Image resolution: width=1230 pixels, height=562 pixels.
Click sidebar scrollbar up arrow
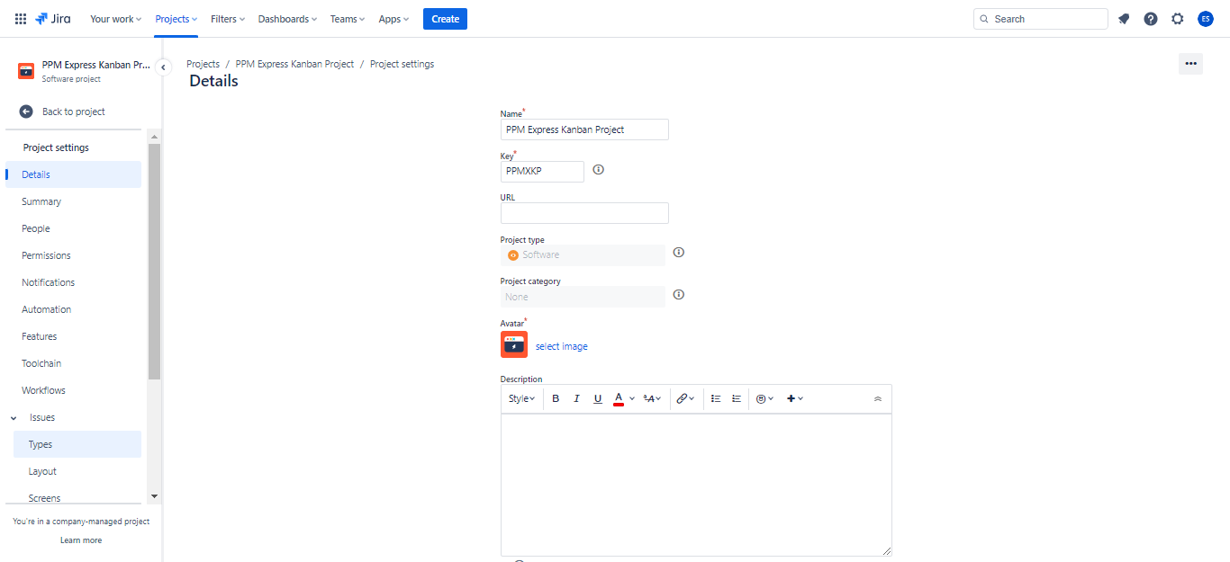pos(154,137)
